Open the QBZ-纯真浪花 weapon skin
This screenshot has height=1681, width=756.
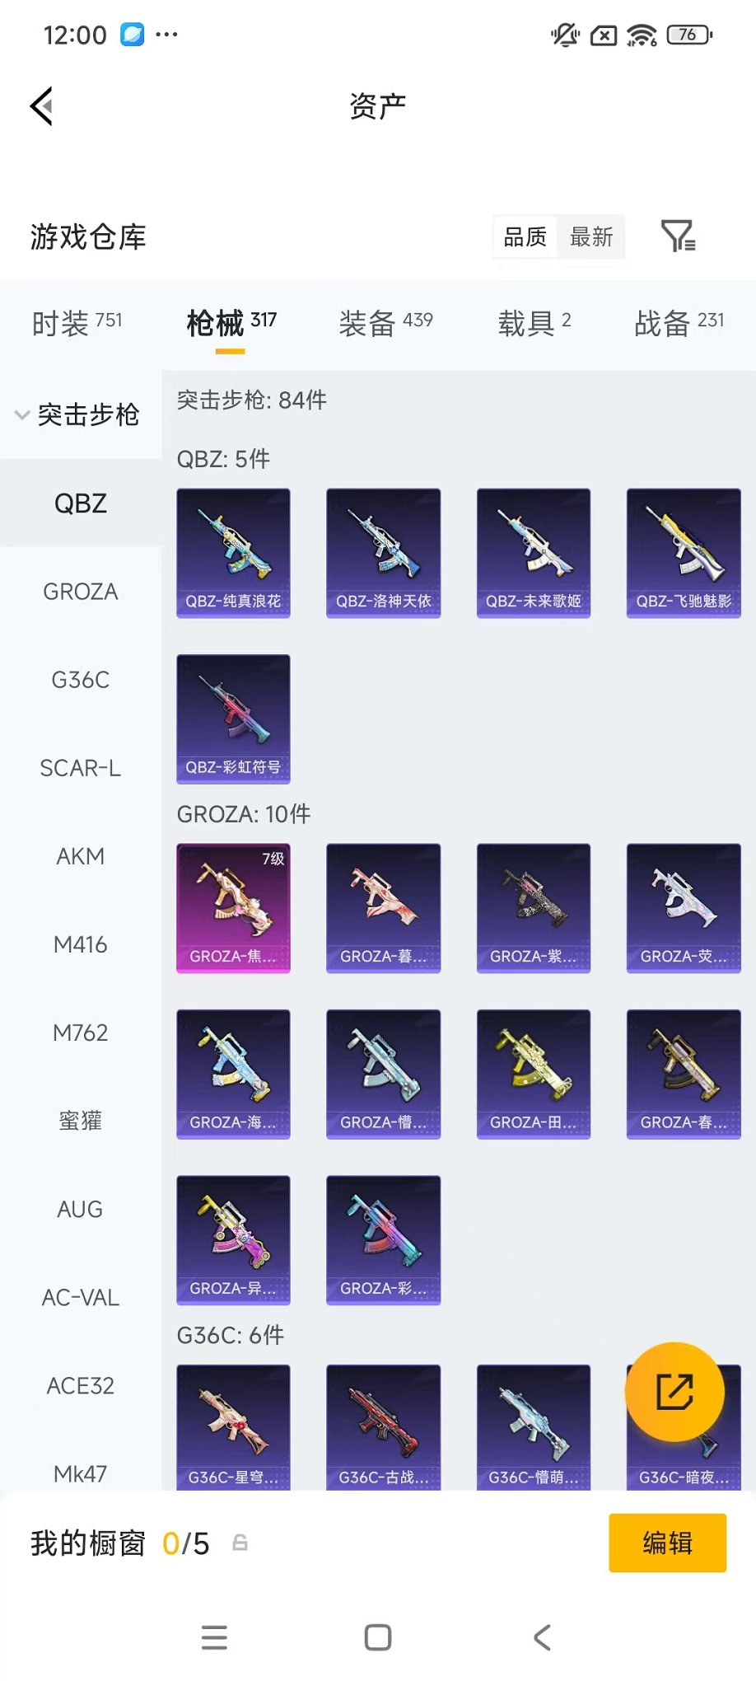(x=233, y=553)
